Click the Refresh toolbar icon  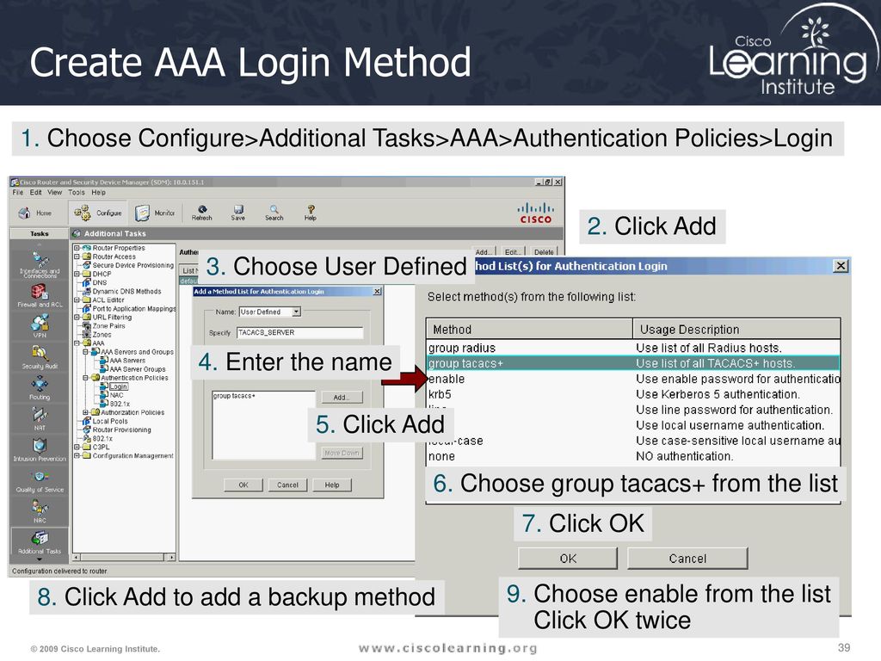(x=201, y=213)
